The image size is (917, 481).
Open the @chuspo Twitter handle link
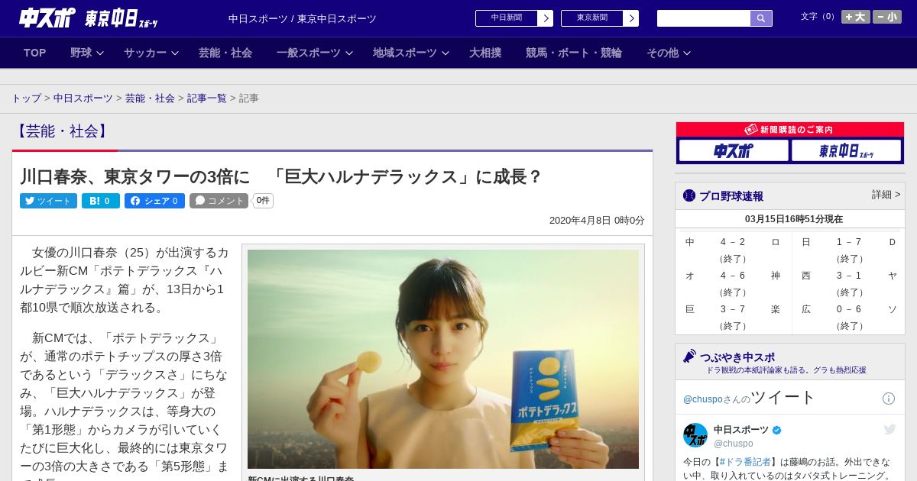tap(702, 399)
